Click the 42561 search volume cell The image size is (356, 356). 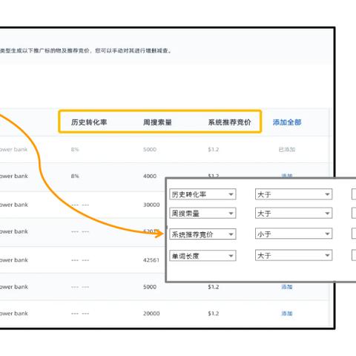click(x=151, y=260)
